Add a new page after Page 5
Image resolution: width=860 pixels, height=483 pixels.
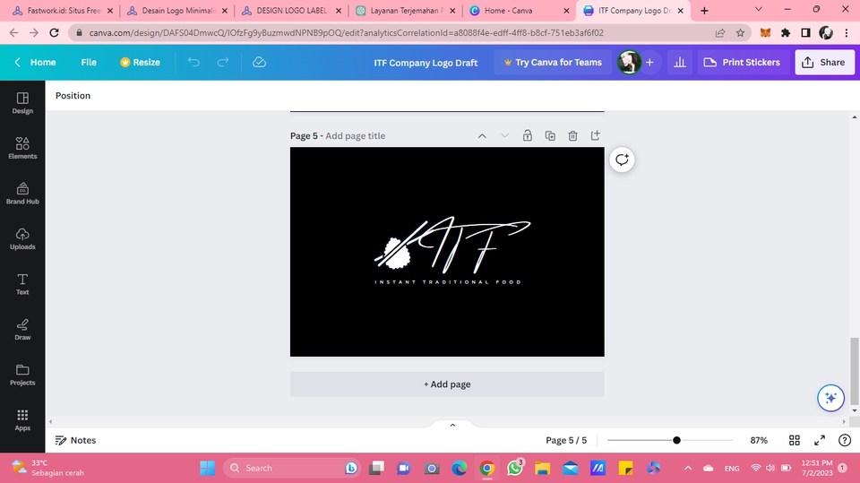[x=595, y=135]
